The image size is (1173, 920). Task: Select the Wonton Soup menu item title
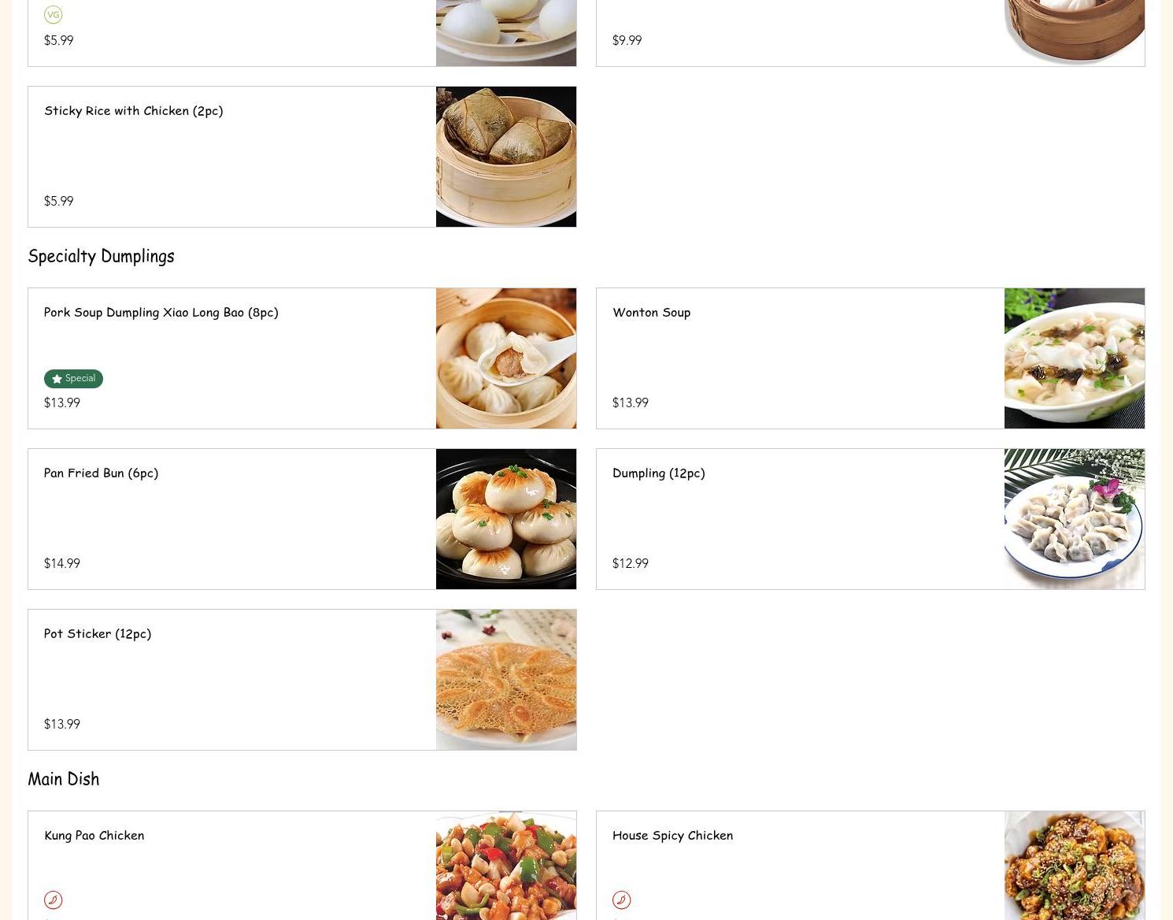651,312
